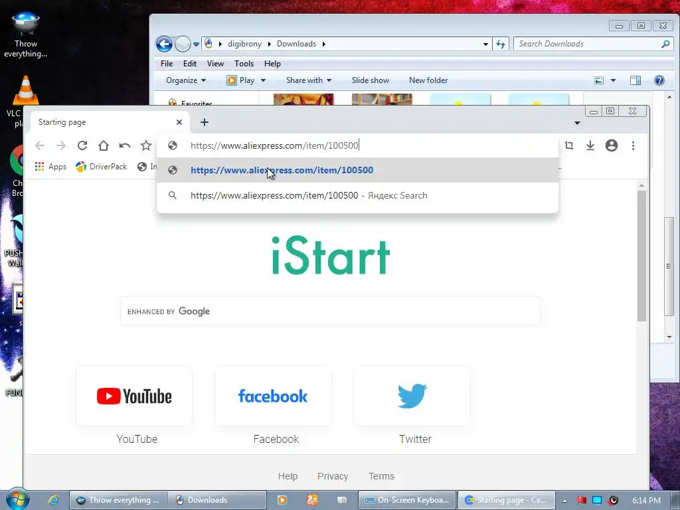Open Explorer help question mark icon
This screenshot has width=680, height=510.
tap(659, 80)
